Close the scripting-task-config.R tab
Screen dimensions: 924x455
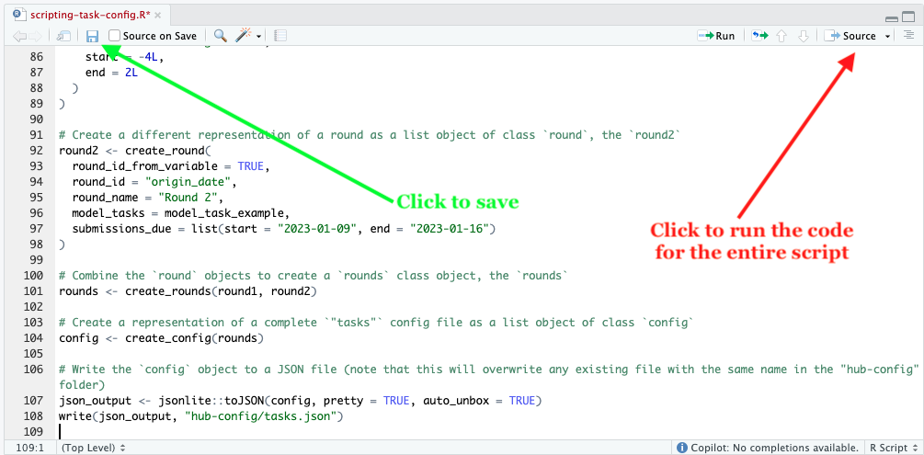tap(159, 14)
